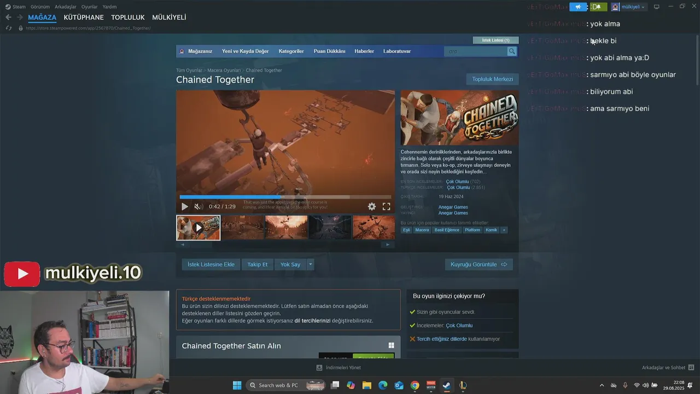Open the Laboratuvar section
Viewport: 700px width, 394px height.
coord(397,51)
